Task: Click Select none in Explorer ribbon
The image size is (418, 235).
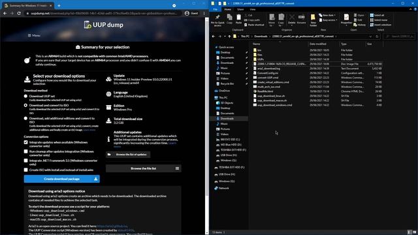Action: pos(379,20)
